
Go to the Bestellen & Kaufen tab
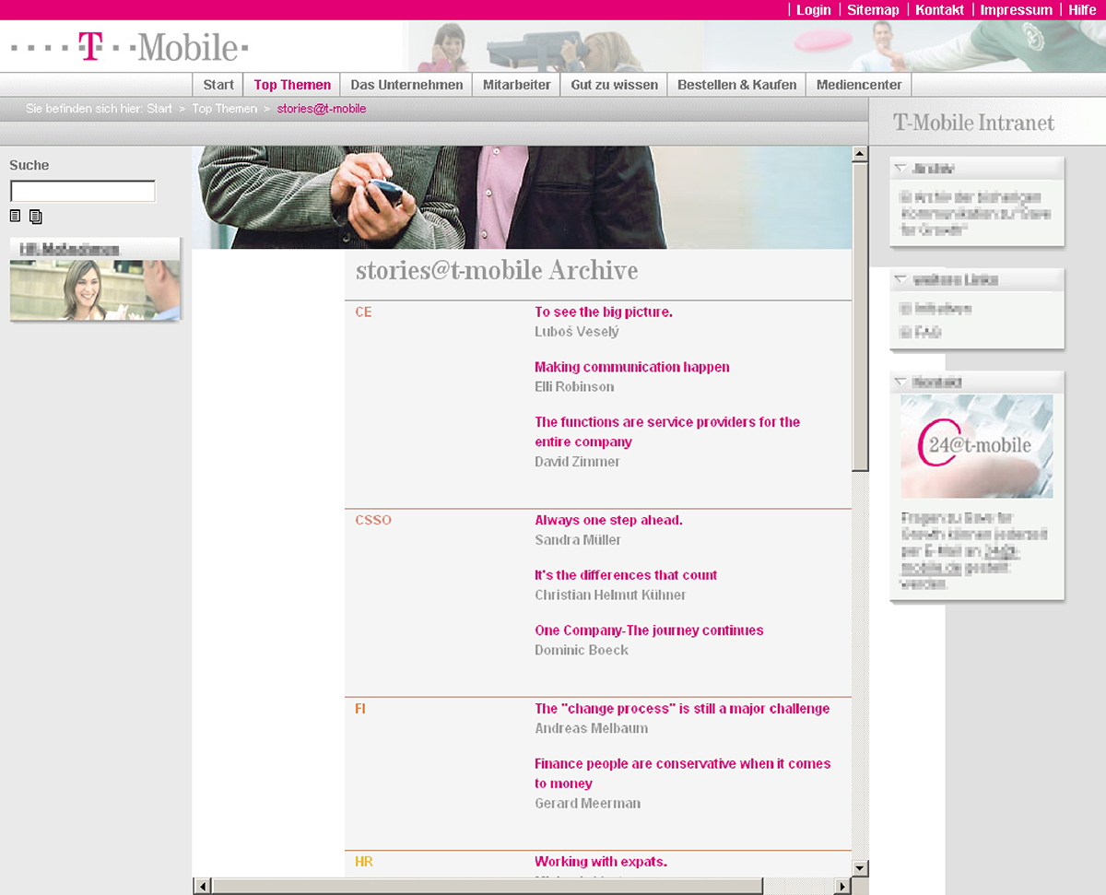coord(736,85)
